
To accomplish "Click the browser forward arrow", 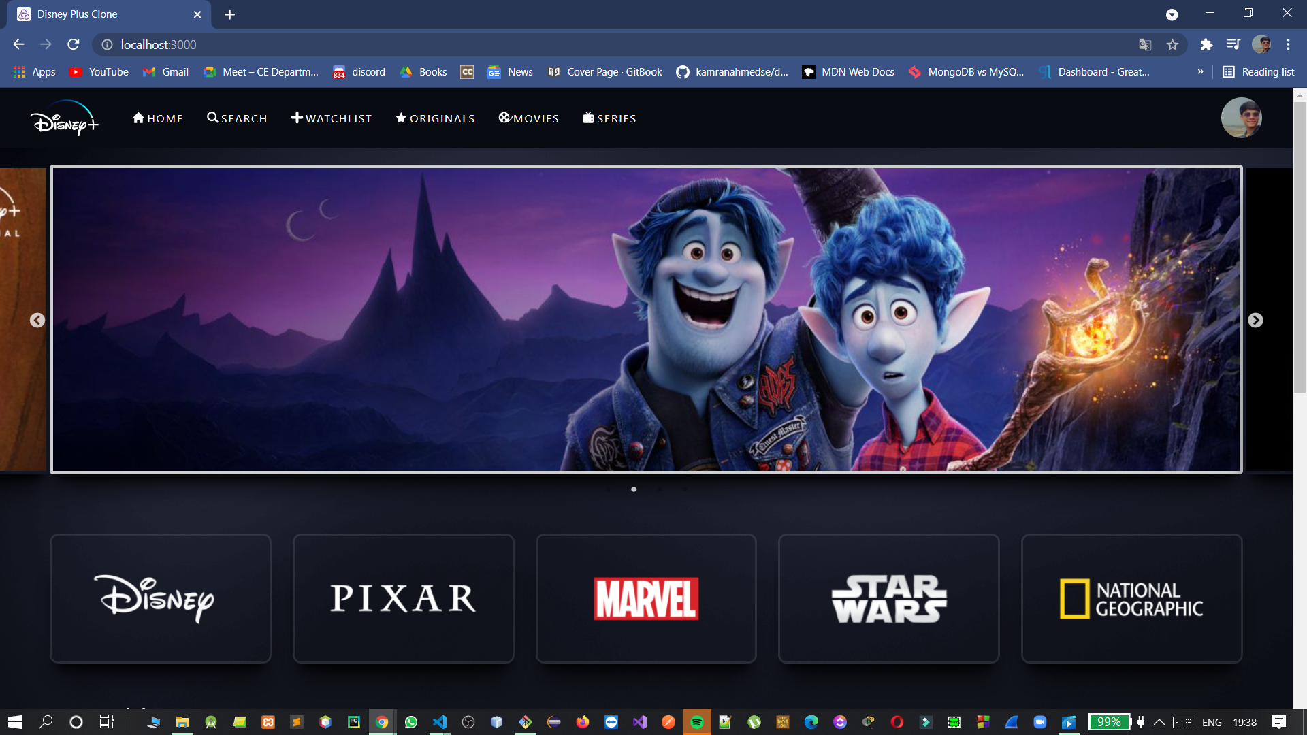I will [46, 44].
